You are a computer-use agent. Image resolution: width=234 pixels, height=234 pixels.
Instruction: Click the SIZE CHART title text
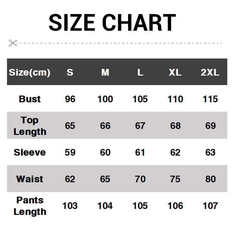click(112, 23)
